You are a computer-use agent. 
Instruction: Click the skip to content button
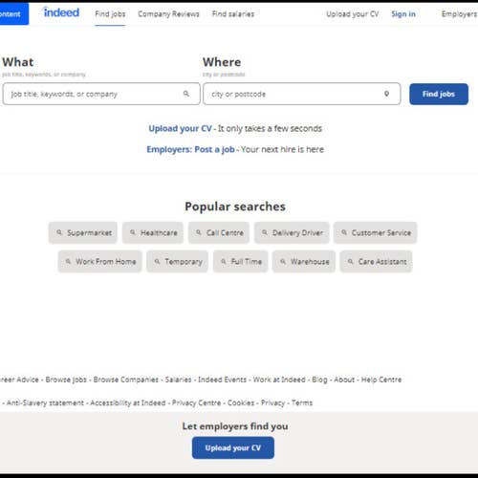tap(14, 13)
